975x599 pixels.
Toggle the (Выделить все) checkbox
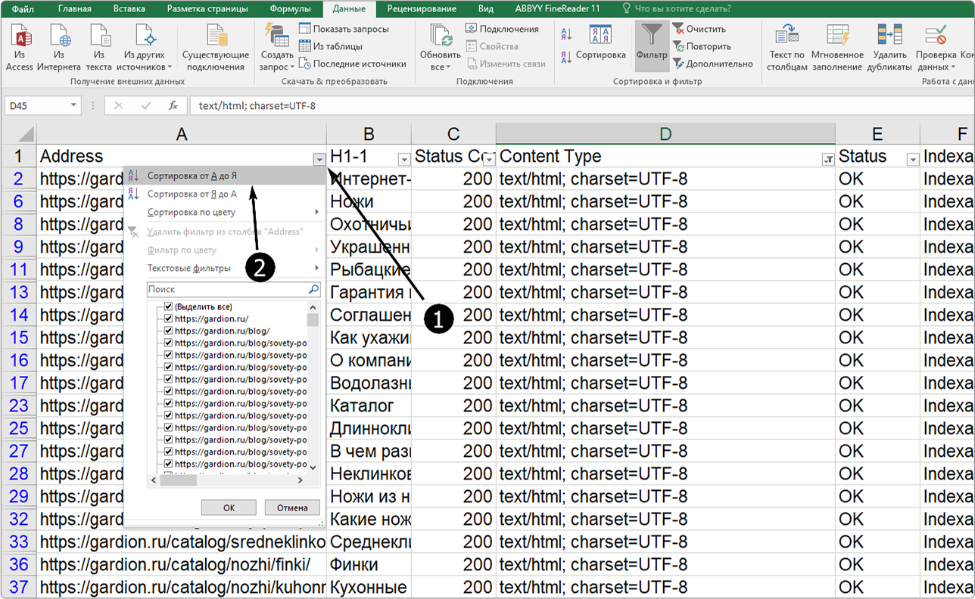coord(169,307)
